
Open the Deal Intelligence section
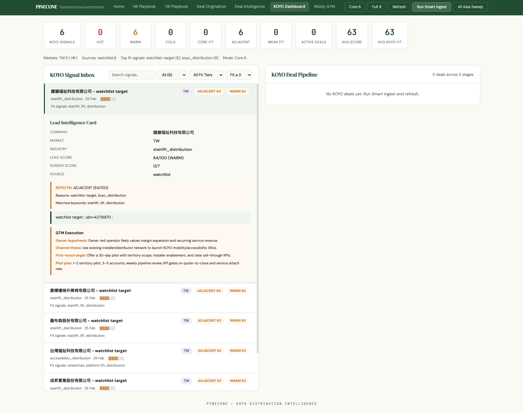249,6
